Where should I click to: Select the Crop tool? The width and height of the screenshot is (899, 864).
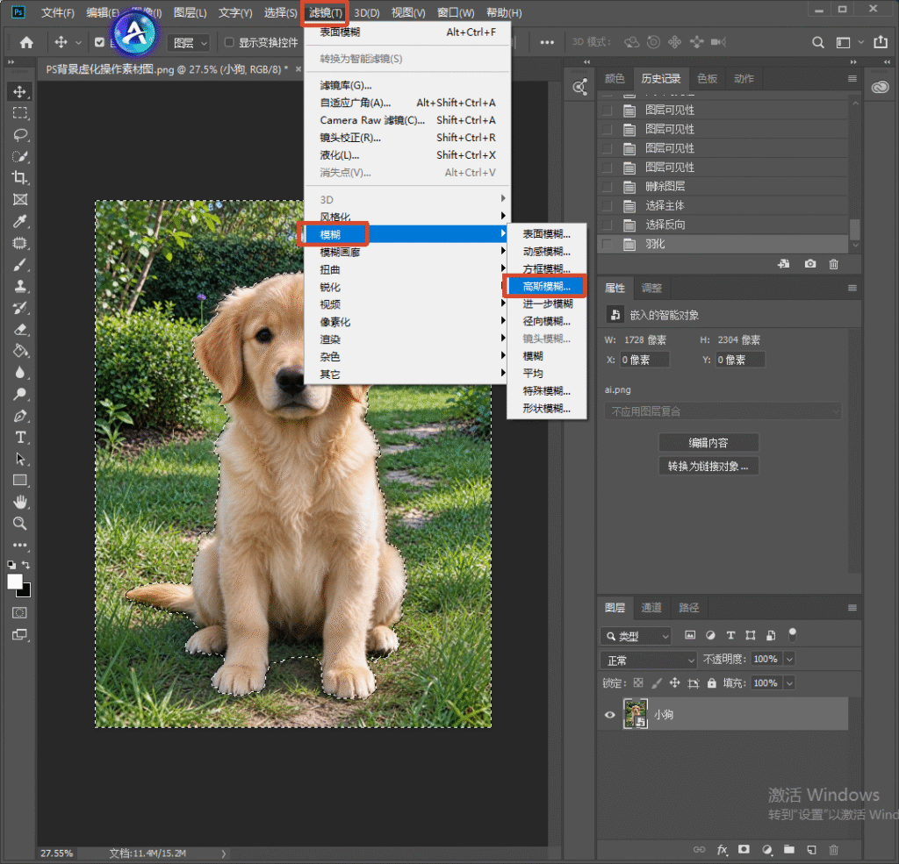click(20, 177)
